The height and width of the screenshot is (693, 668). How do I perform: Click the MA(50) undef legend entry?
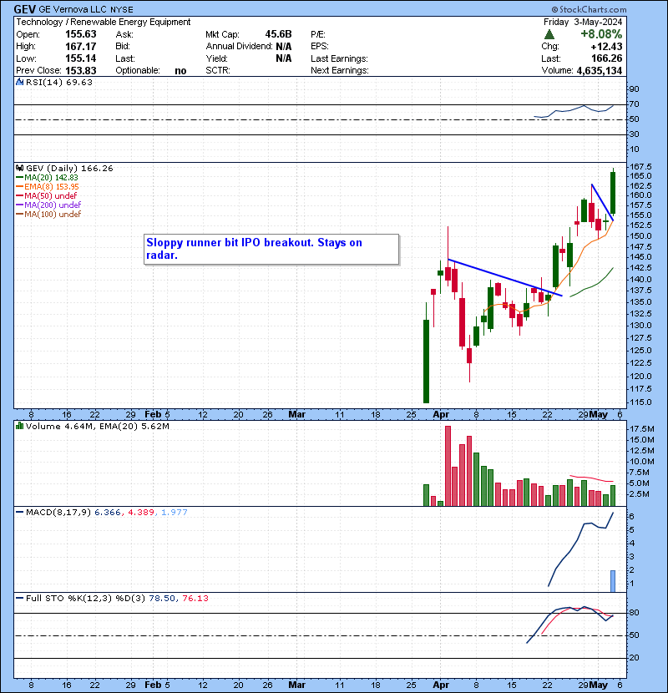[50, 195]
